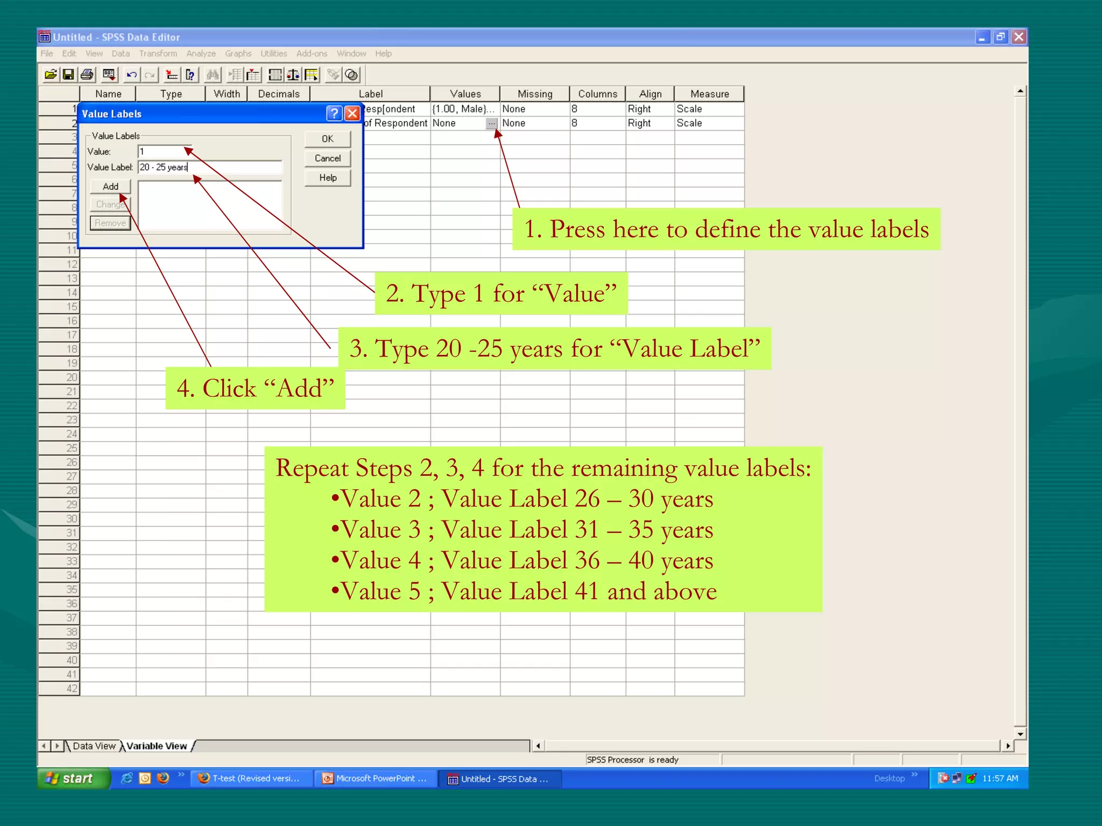Open the Analyze menu

click(201, 54)
